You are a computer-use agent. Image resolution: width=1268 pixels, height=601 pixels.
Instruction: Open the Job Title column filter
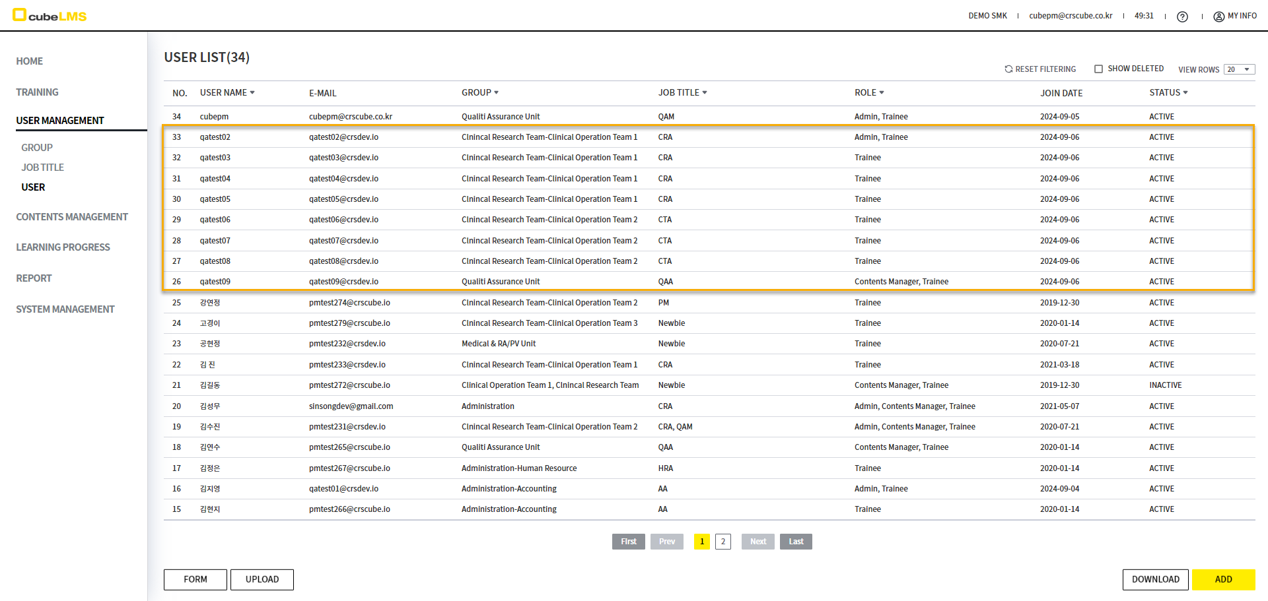click(705, 93)
